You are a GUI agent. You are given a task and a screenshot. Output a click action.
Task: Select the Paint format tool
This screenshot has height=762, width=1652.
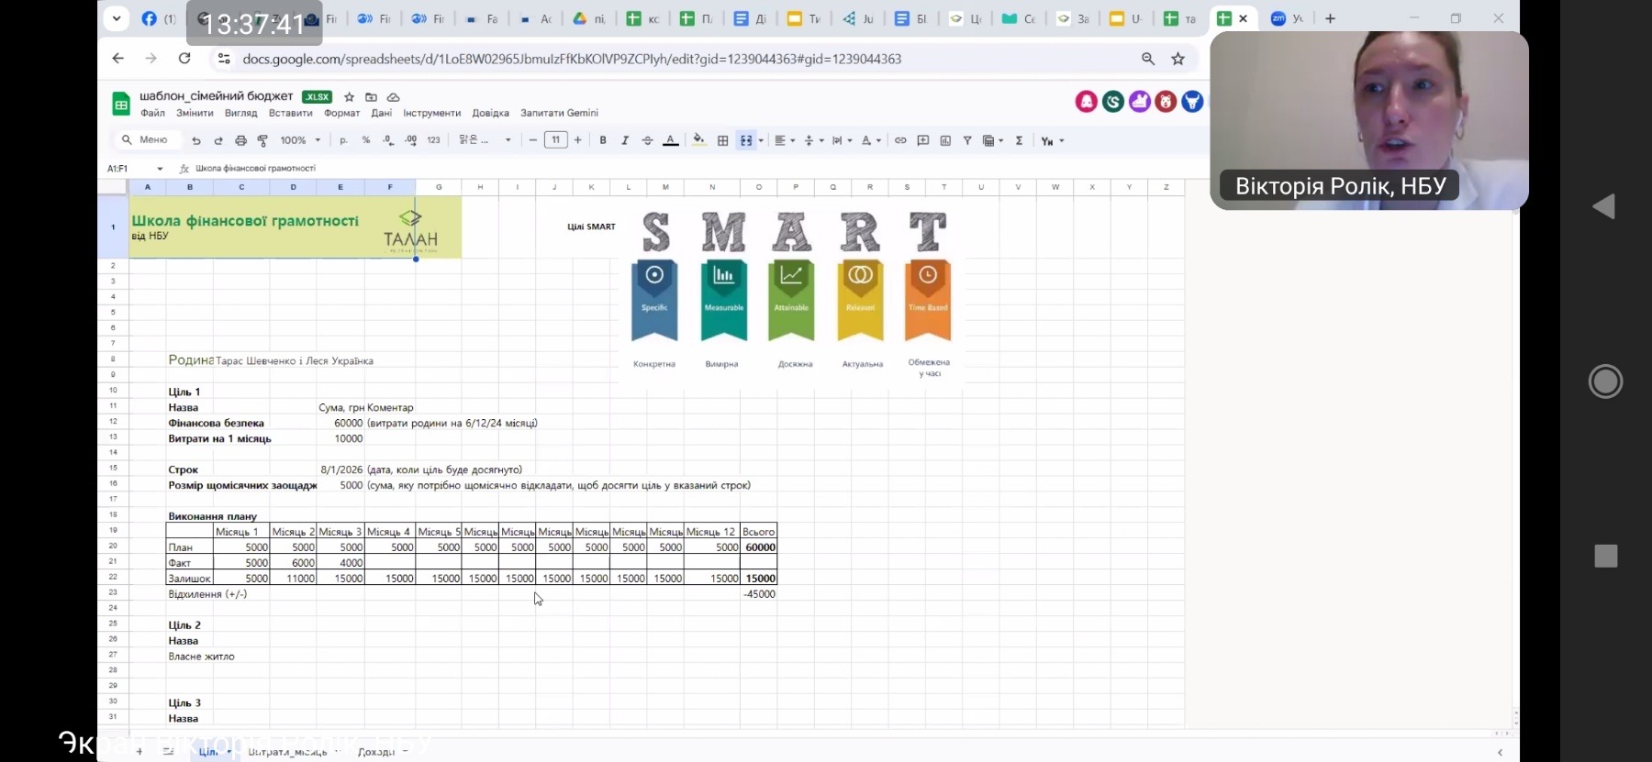point(262,140)
